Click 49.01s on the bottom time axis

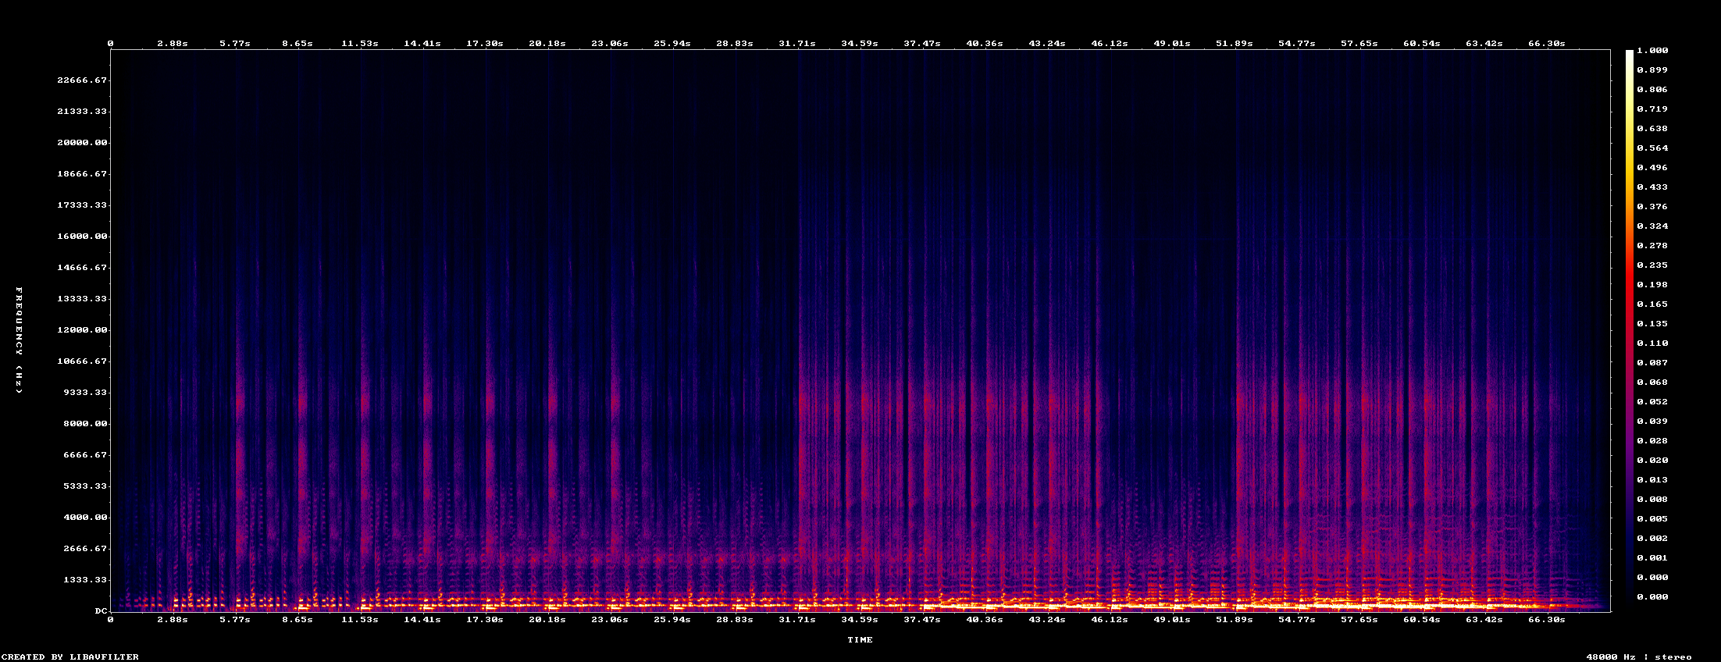[x=1172, y=620]
